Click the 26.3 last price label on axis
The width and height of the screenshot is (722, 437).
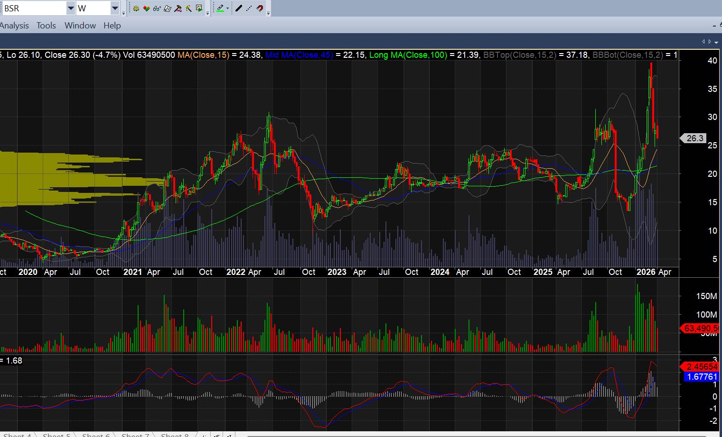[694, 138]
